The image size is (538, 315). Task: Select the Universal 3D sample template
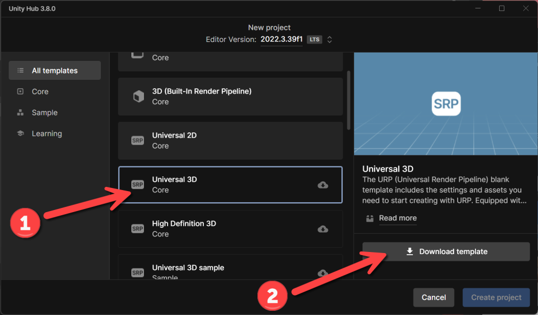point(230,267)
